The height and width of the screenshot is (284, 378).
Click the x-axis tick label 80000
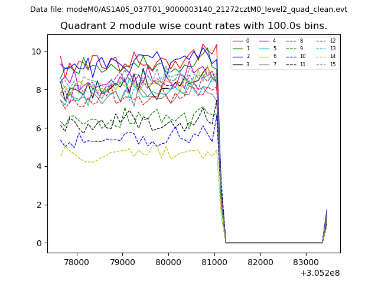pyautogui.click(x=168, y=261)
